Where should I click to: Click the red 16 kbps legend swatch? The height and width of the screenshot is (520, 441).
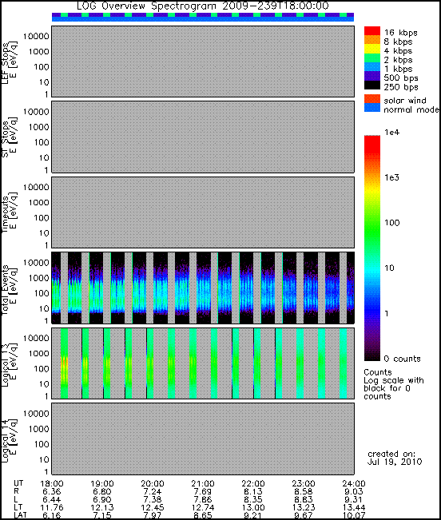pyautogui.click(x=372, y=30)
